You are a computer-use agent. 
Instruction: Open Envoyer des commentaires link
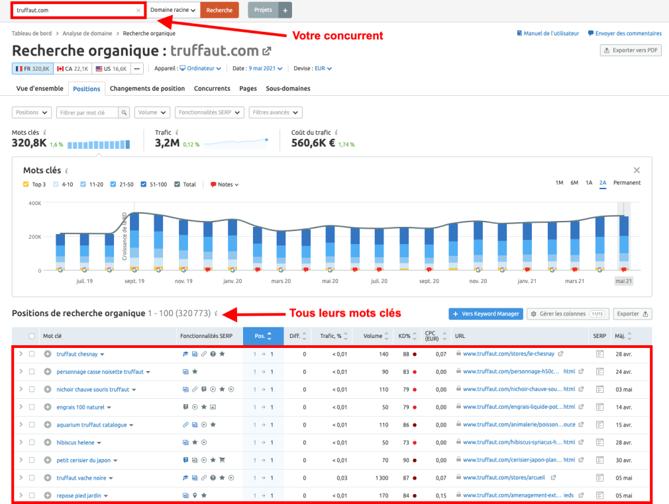pyautogui.click(x=625, y=33)
